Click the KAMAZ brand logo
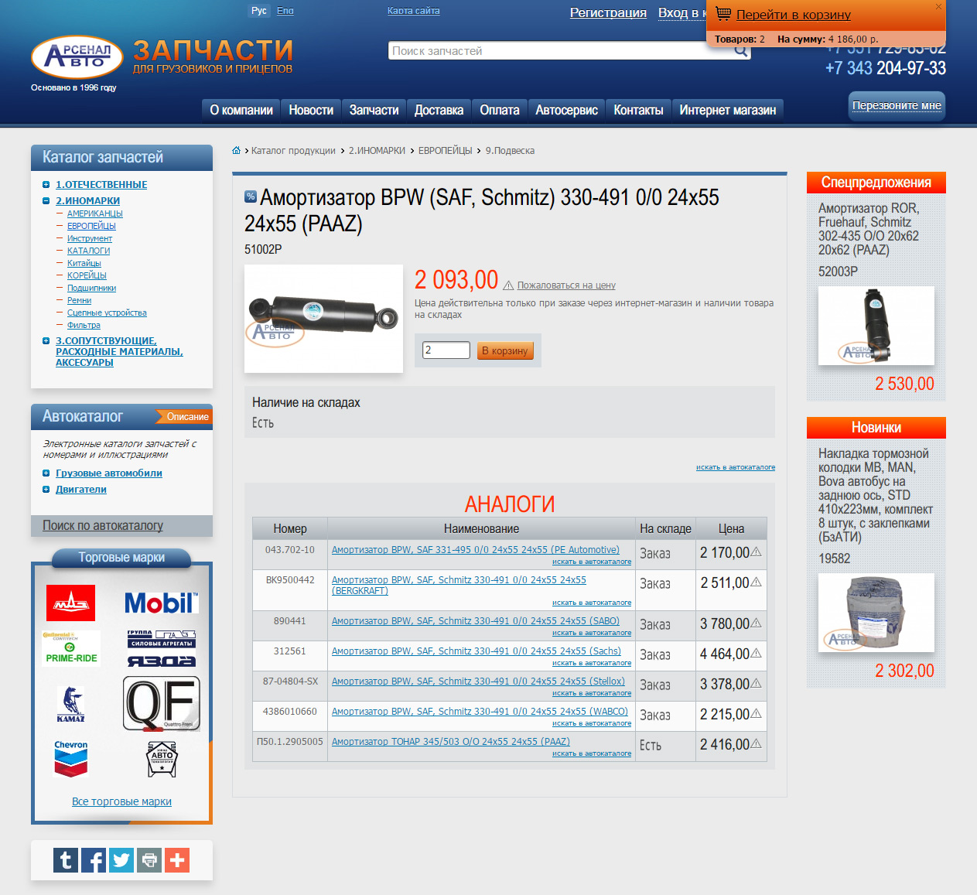 click(71, 704)
